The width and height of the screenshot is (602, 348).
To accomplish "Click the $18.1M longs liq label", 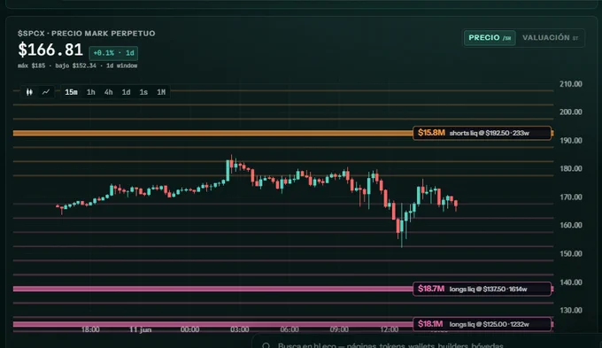I will 482,324.
